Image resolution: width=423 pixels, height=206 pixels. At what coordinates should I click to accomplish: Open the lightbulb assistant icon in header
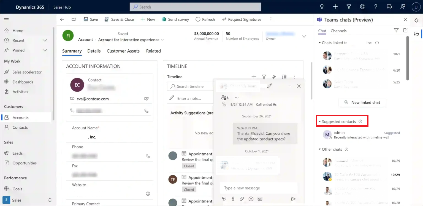pyautogui.click(x=321, y=7)
